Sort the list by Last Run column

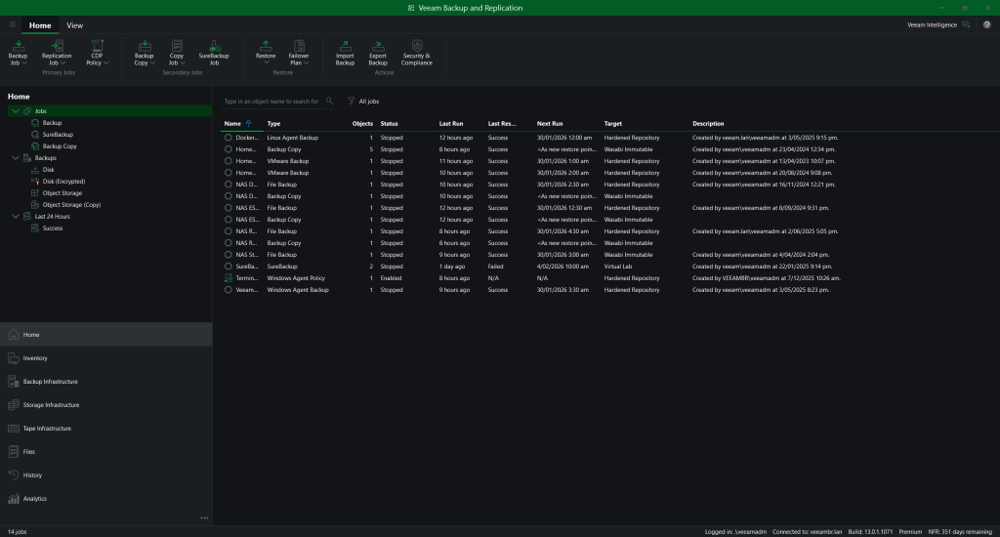click(x=450, y=124)
